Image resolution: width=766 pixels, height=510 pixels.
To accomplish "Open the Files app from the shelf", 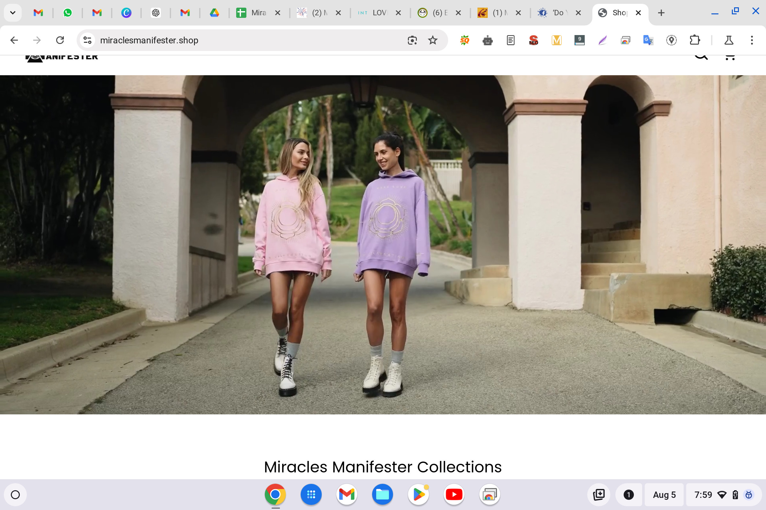I will pos(382,494).
